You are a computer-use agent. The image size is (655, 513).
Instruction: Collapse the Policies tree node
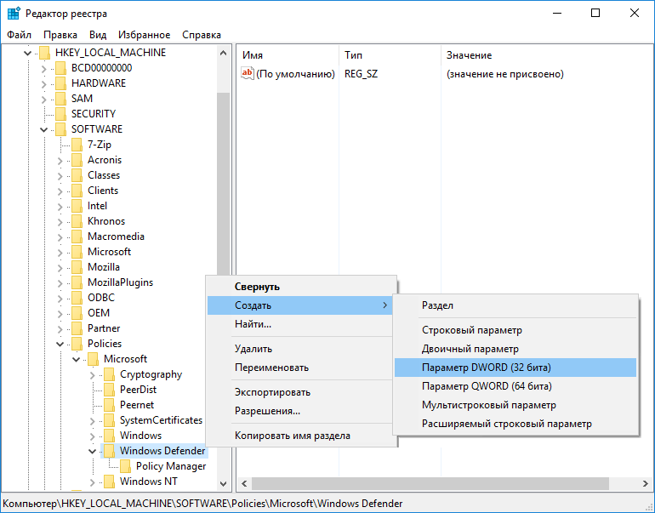(60, 344)
